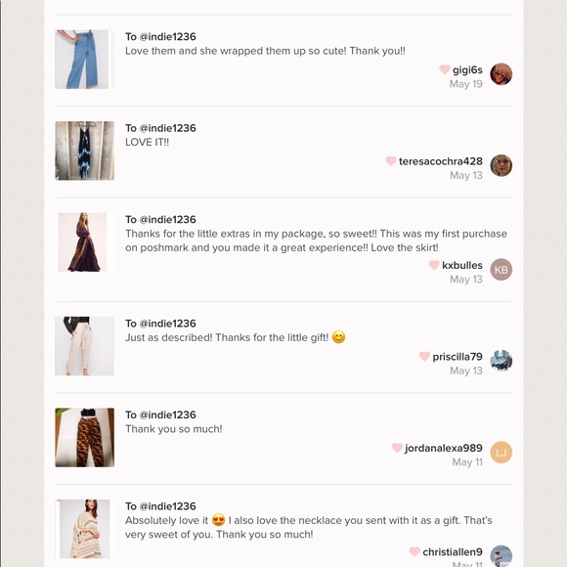The height and width of the screenshot is (567, 567).
Task: Open gigi6s profile photo avatar
Action: coord(501,74)
